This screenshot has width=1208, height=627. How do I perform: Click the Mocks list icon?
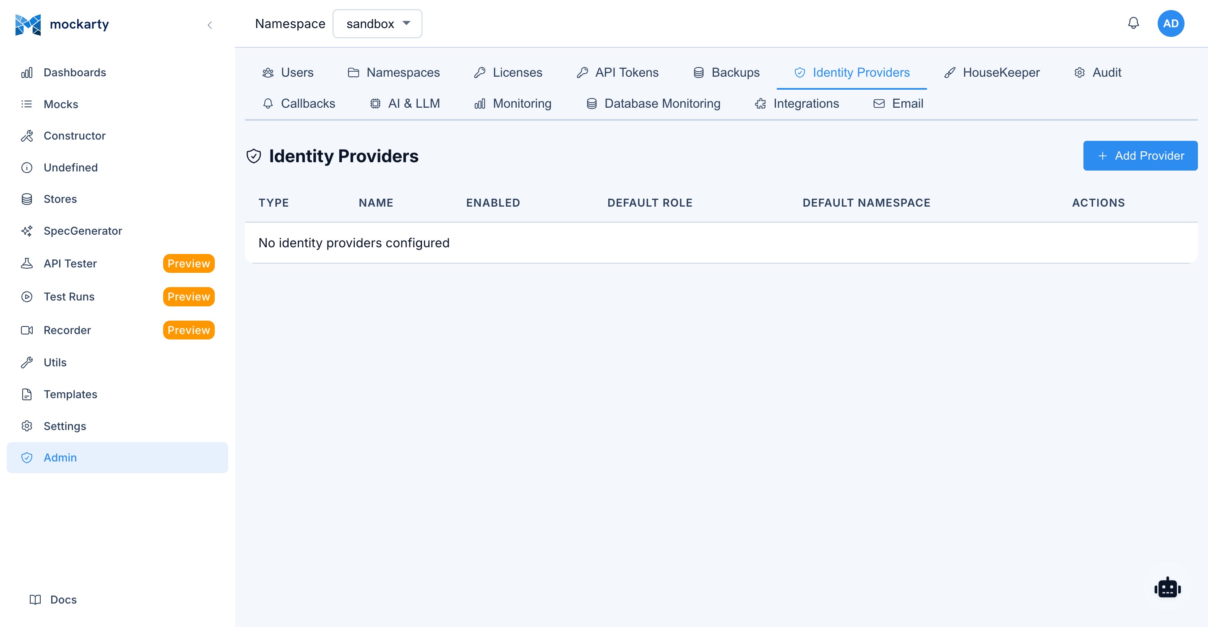click(27, 104)
